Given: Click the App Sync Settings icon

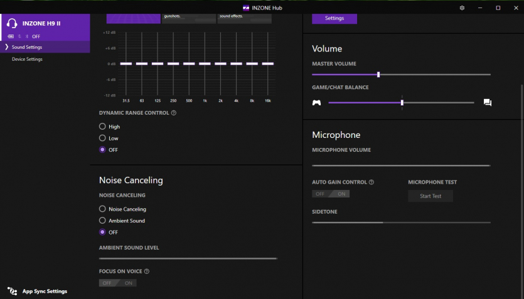Looking at the screenshot, I should (x=13, y=291).
